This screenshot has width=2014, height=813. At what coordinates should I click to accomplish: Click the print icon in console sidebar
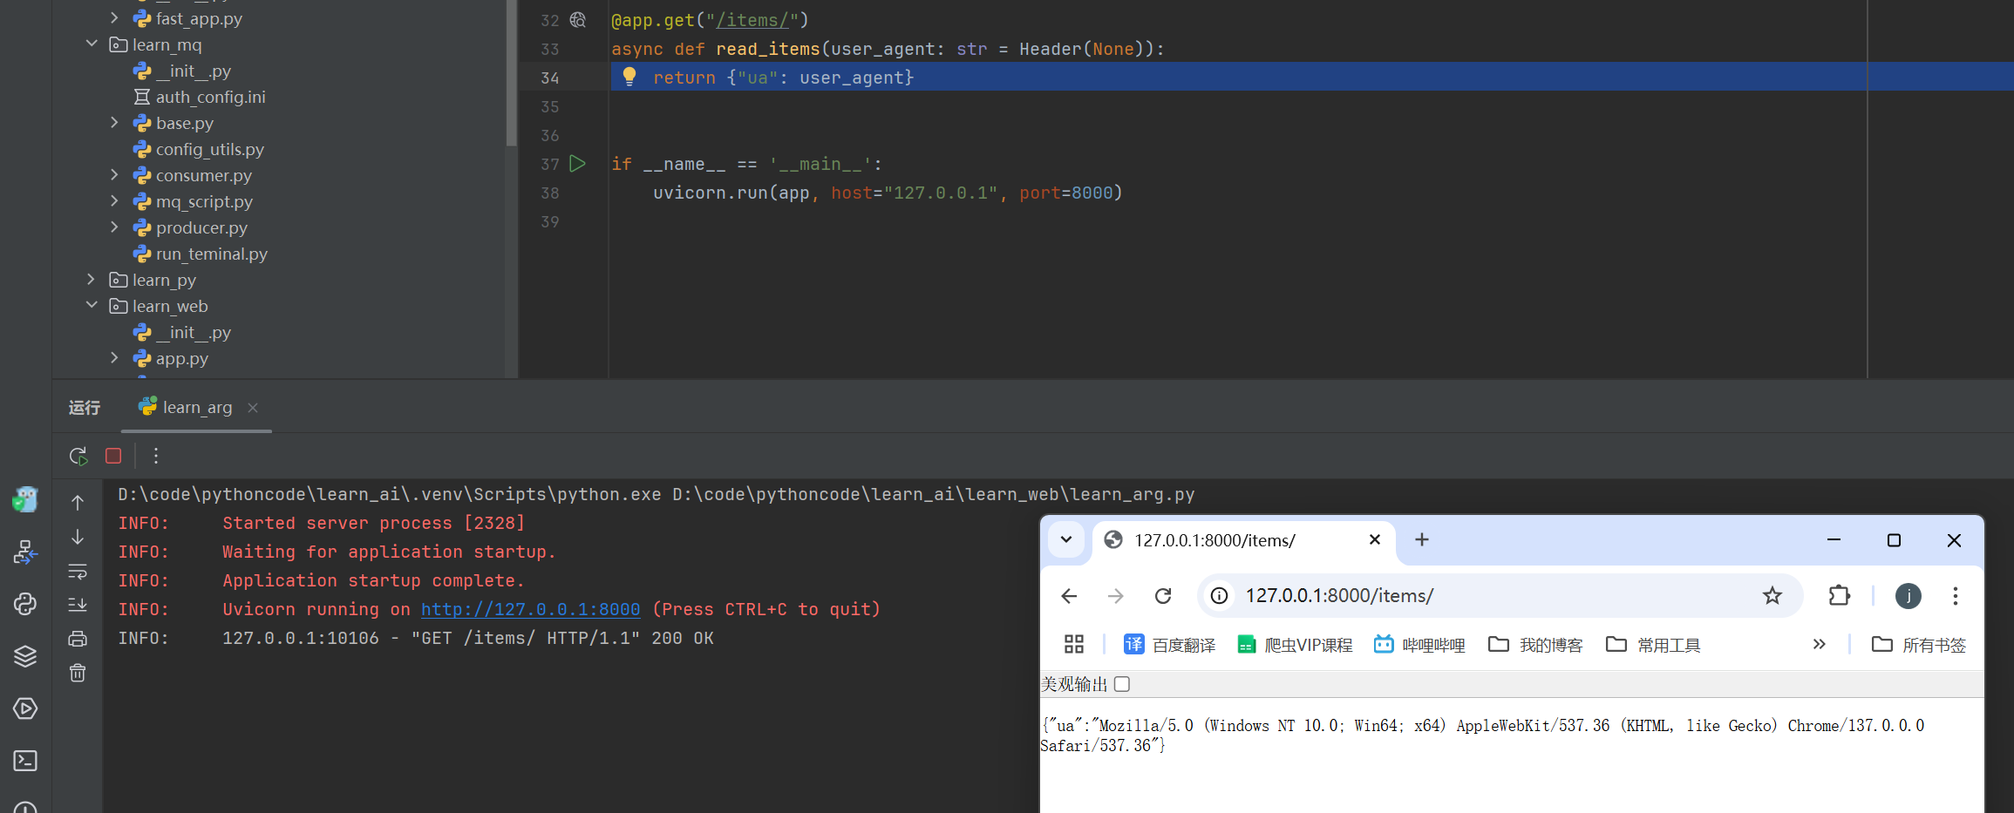(78, 639)
